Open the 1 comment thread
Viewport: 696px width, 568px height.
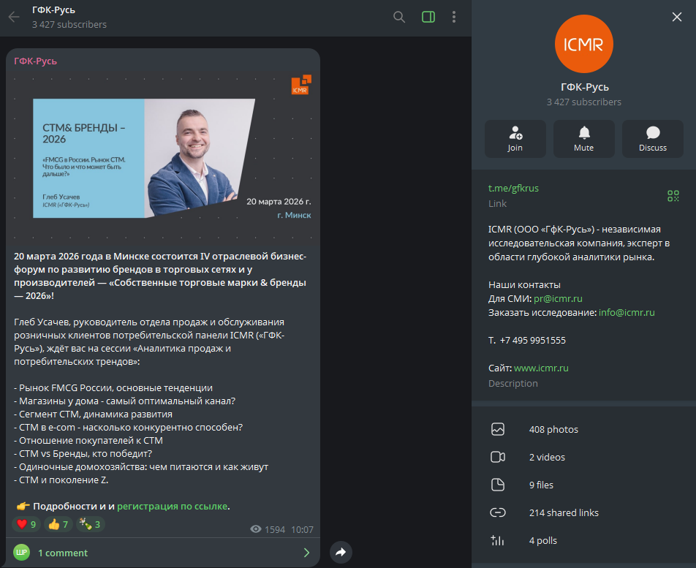163,553
